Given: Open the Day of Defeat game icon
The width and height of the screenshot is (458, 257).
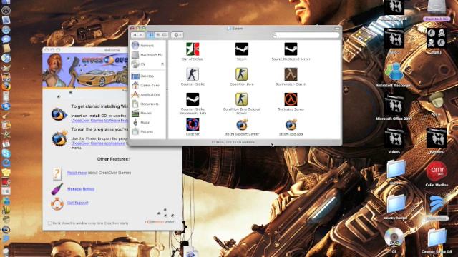Looking at the screenshot, I should (x=193, y=49).
